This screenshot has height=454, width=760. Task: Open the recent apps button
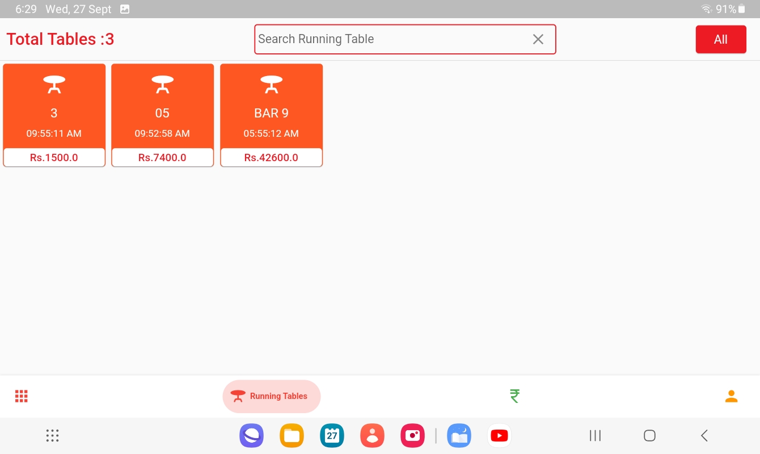pyautogui.click(x=595, y=435)
